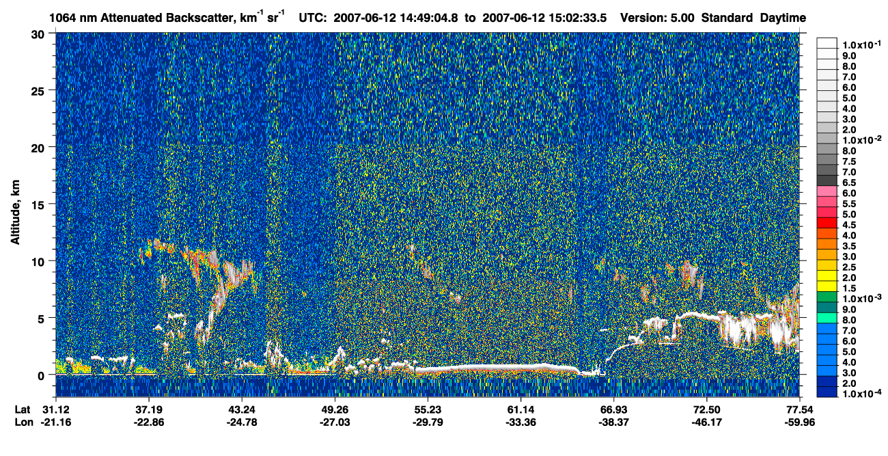Click the longitude value '-27.03'
Screen dimensions: 888x456
click(x=335, y=422)
